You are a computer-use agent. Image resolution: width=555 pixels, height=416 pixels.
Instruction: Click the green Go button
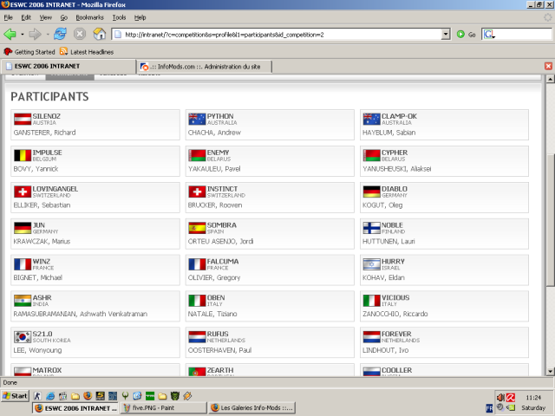coord(466,35)
